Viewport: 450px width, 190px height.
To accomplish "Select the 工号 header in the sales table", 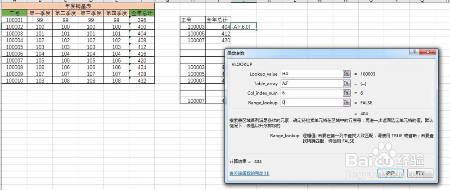I will click(x=14, y=13).
